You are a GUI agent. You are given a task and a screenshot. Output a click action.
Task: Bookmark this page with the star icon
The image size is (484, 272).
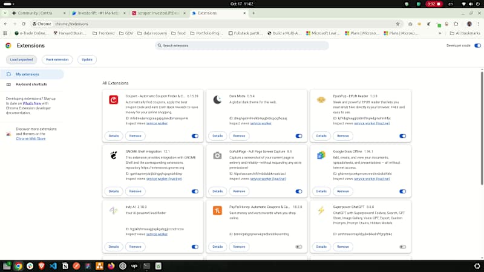click(x=397, y=24)
